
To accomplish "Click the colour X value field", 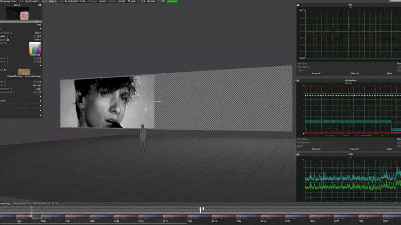I will (37, 58).
